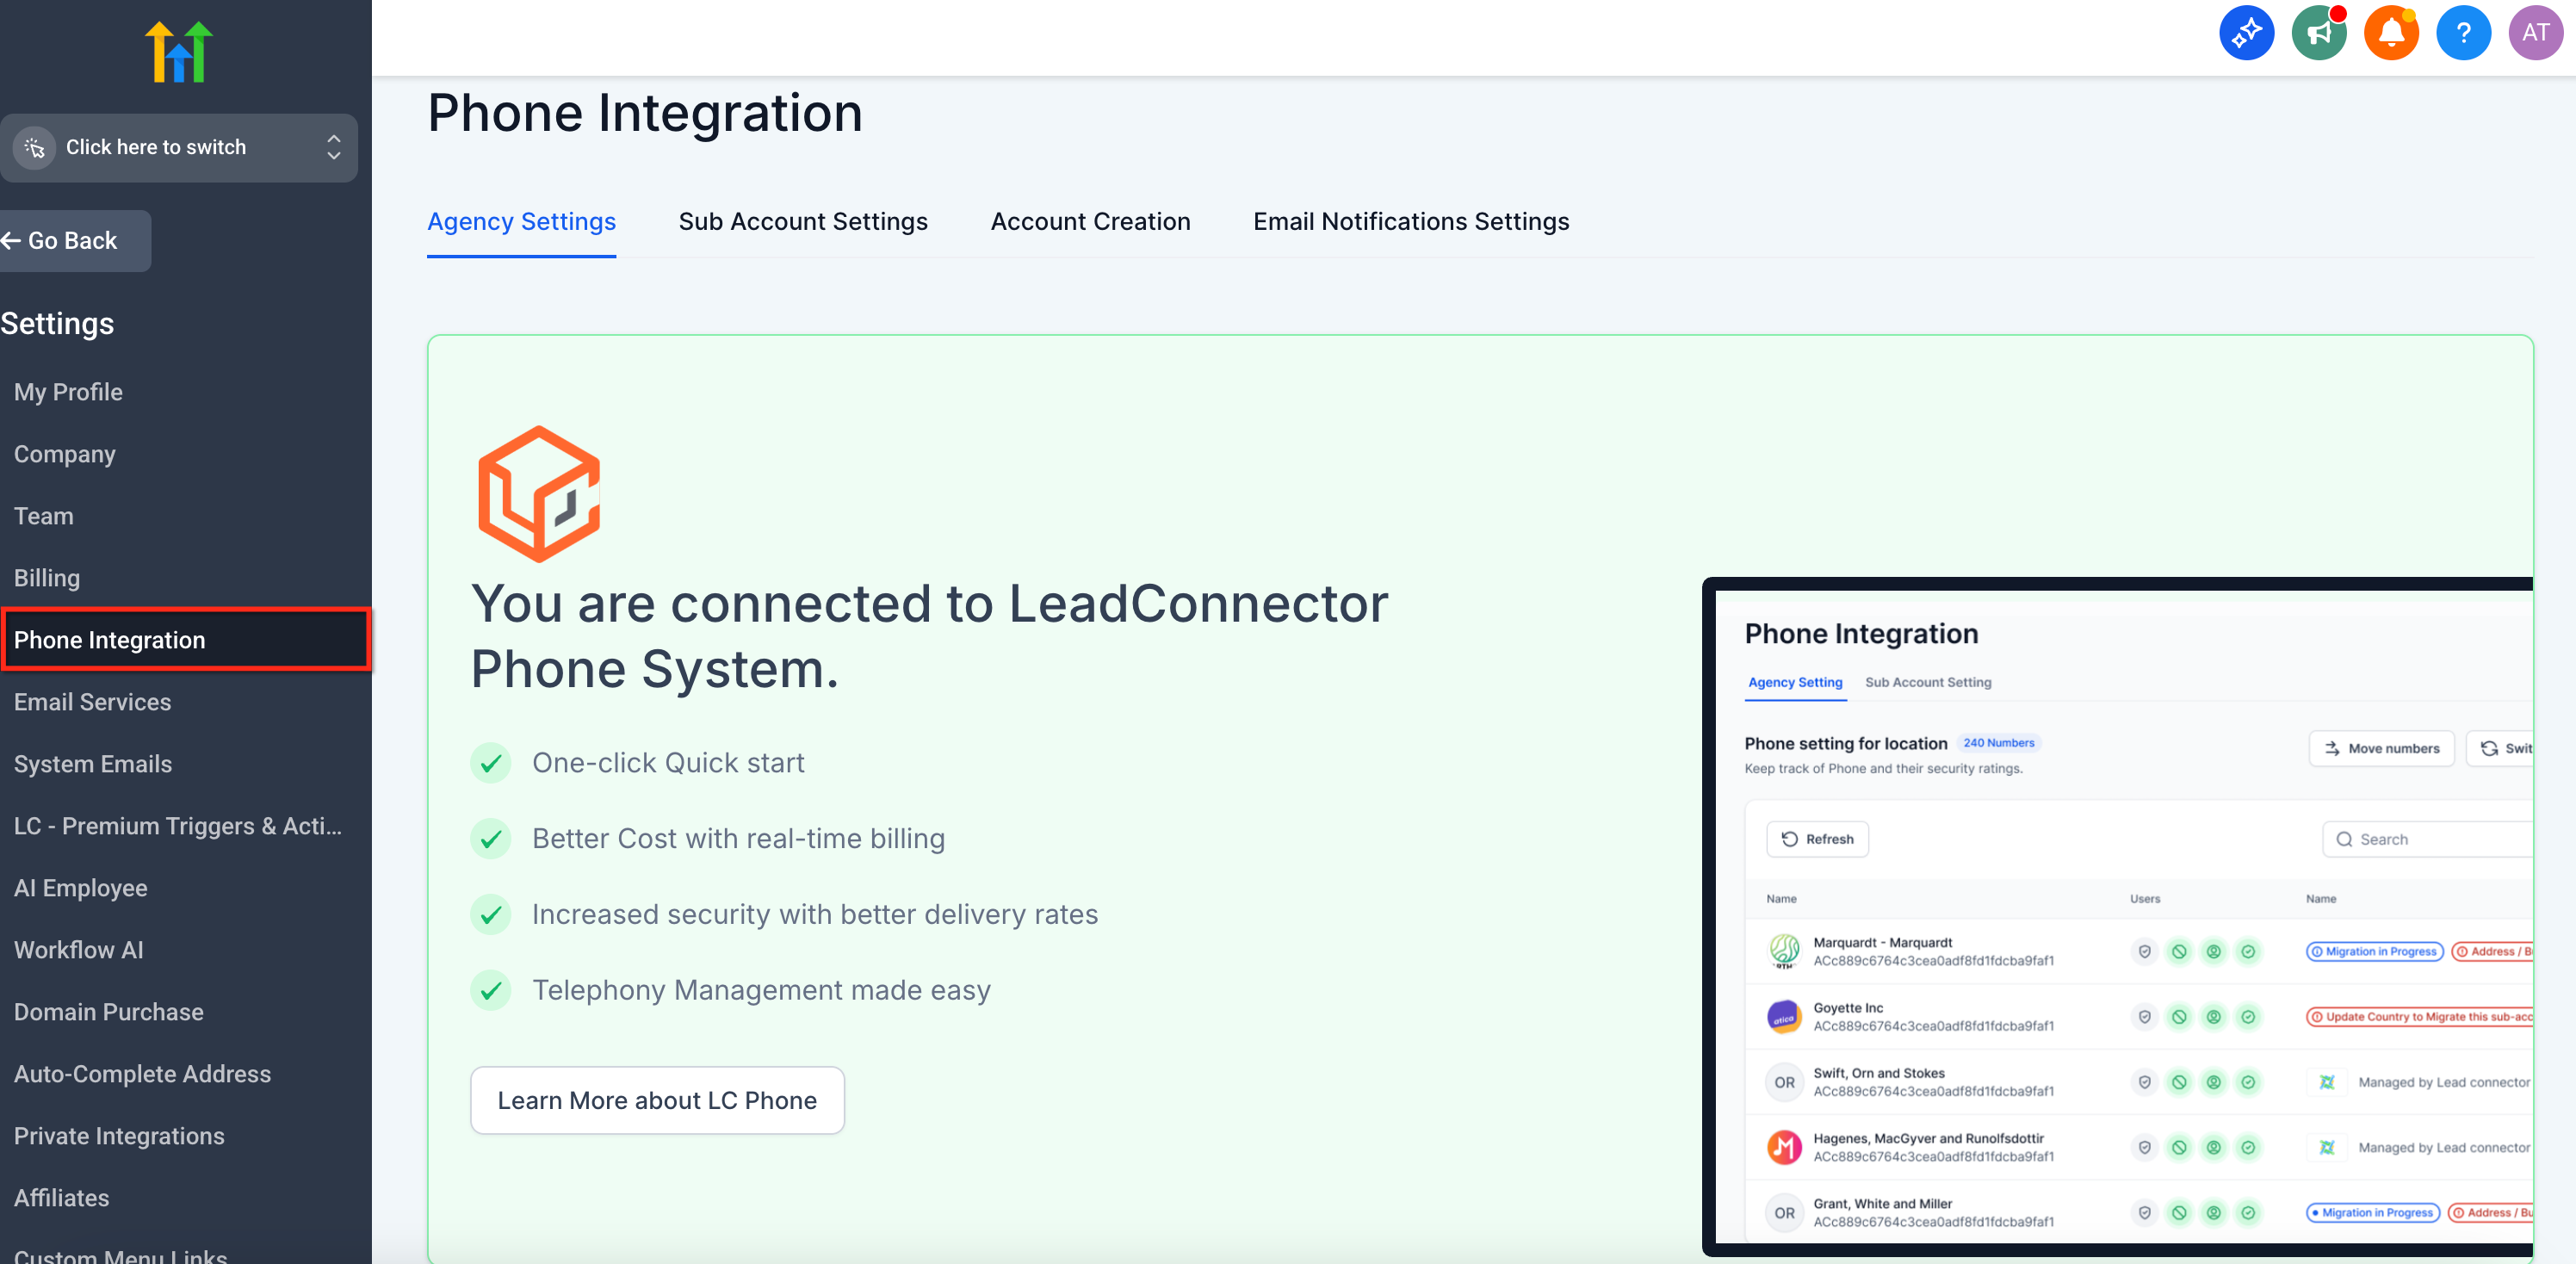Screen dimensions: 2576x1264
Task: Click the One-click Quick start checkmark
Action: [490, 763]
